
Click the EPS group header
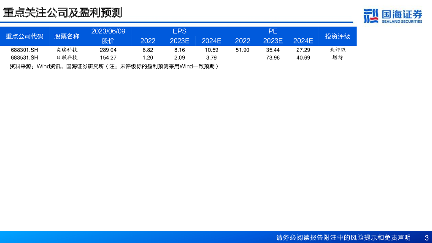point(179,31)
